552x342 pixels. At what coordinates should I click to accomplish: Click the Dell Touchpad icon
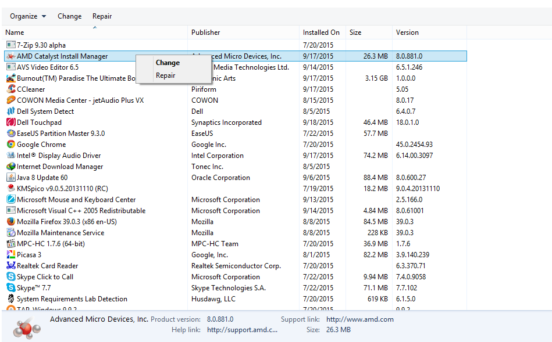coord(11,123)
